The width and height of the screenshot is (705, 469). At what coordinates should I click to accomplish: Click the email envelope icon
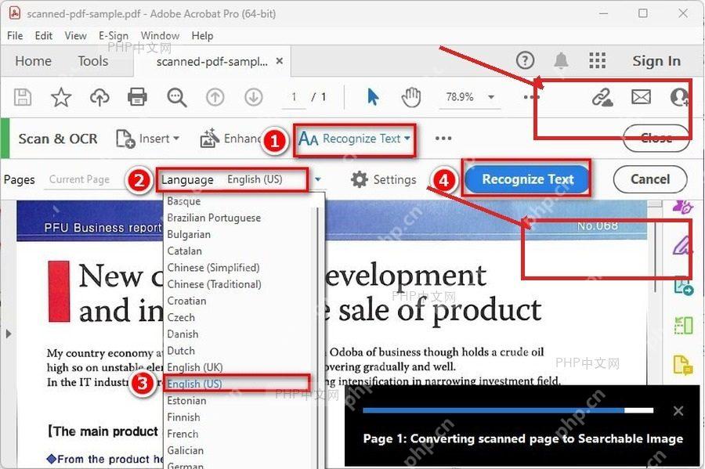641,97
